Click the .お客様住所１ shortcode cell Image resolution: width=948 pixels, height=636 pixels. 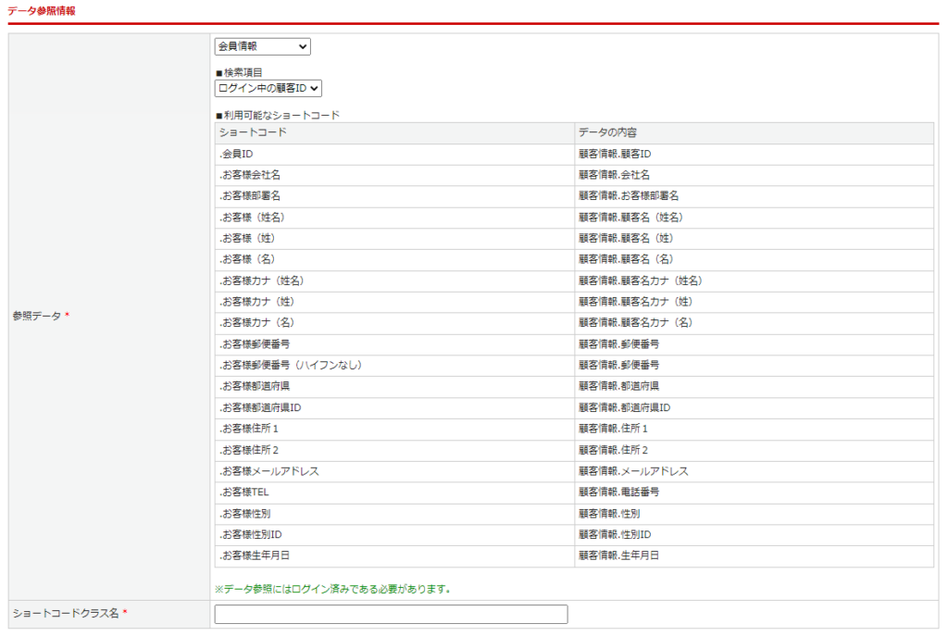[x=249, y=429]
